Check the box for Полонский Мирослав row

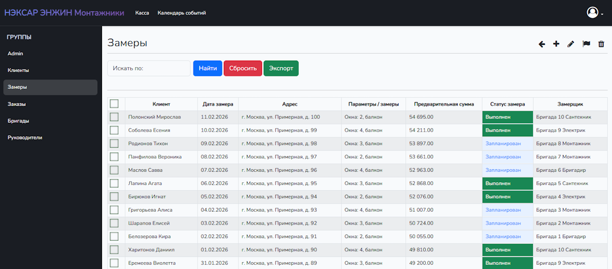pyautogui.click(x=114, y=117)
